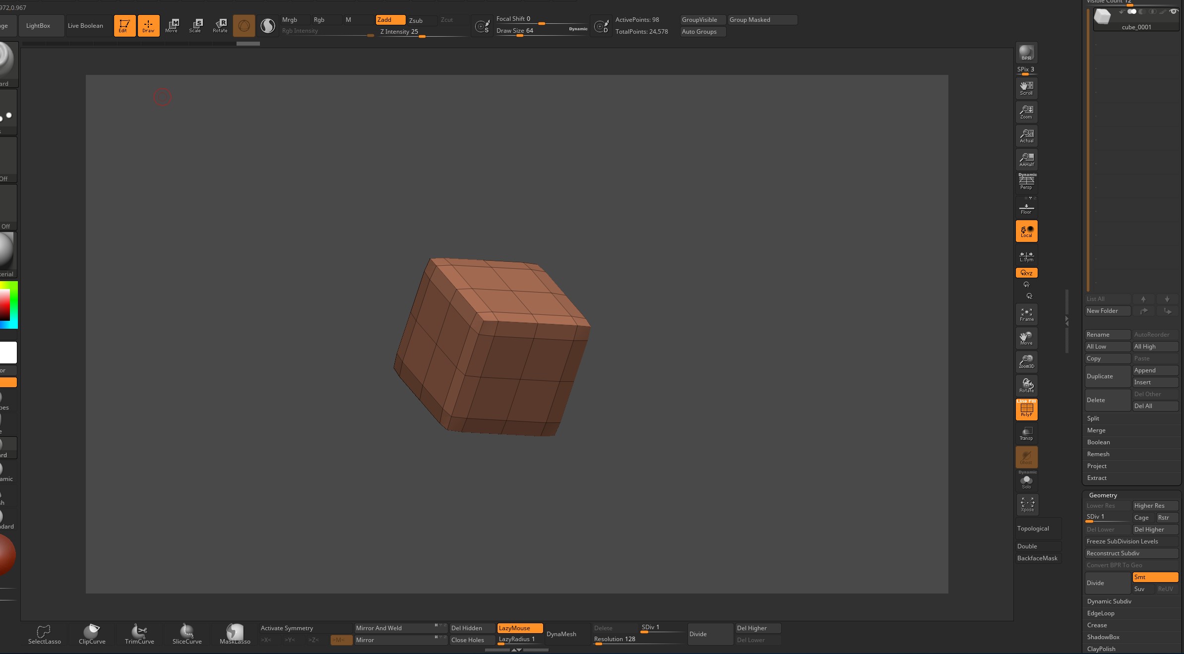This screenshot has width=1184, height=654.
Task: Toggle Solo mode
Action: click(x=1026, y=481)
